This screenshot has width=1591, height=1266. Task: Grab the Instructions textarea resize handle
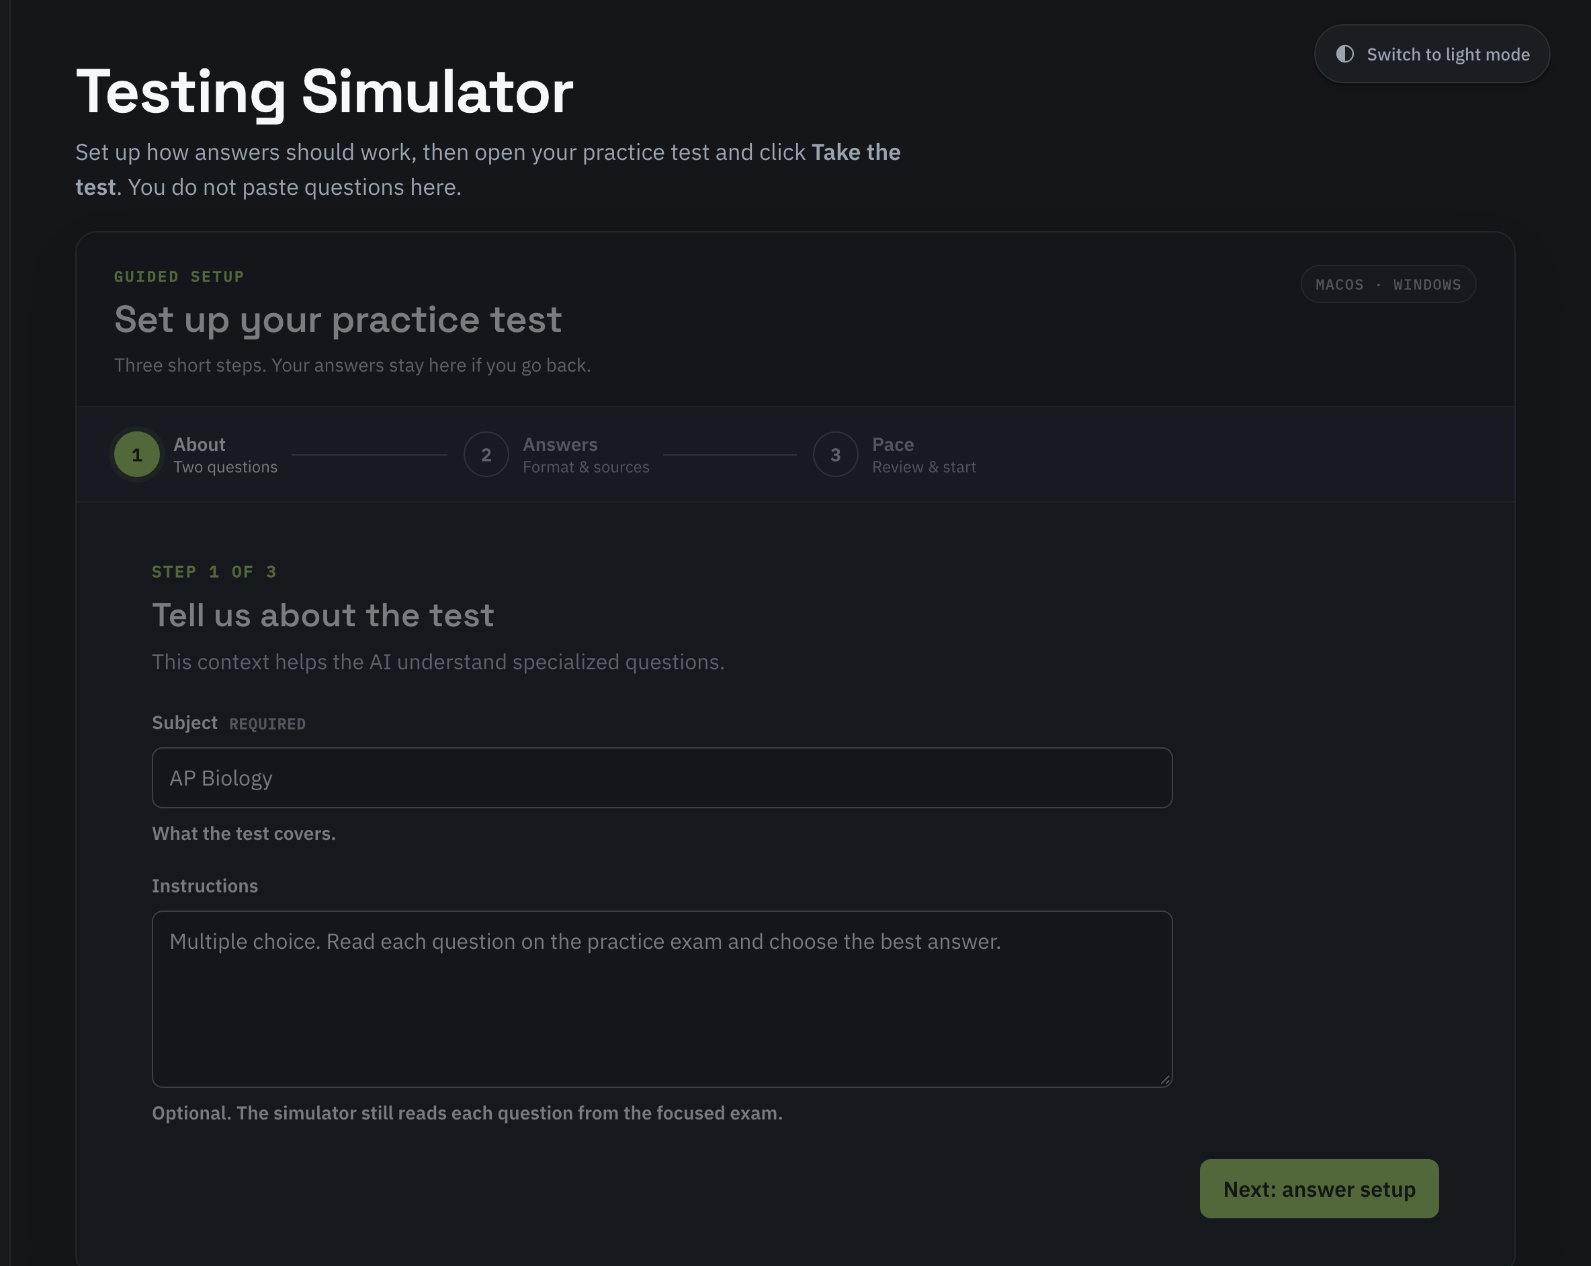[1164, 1079]
